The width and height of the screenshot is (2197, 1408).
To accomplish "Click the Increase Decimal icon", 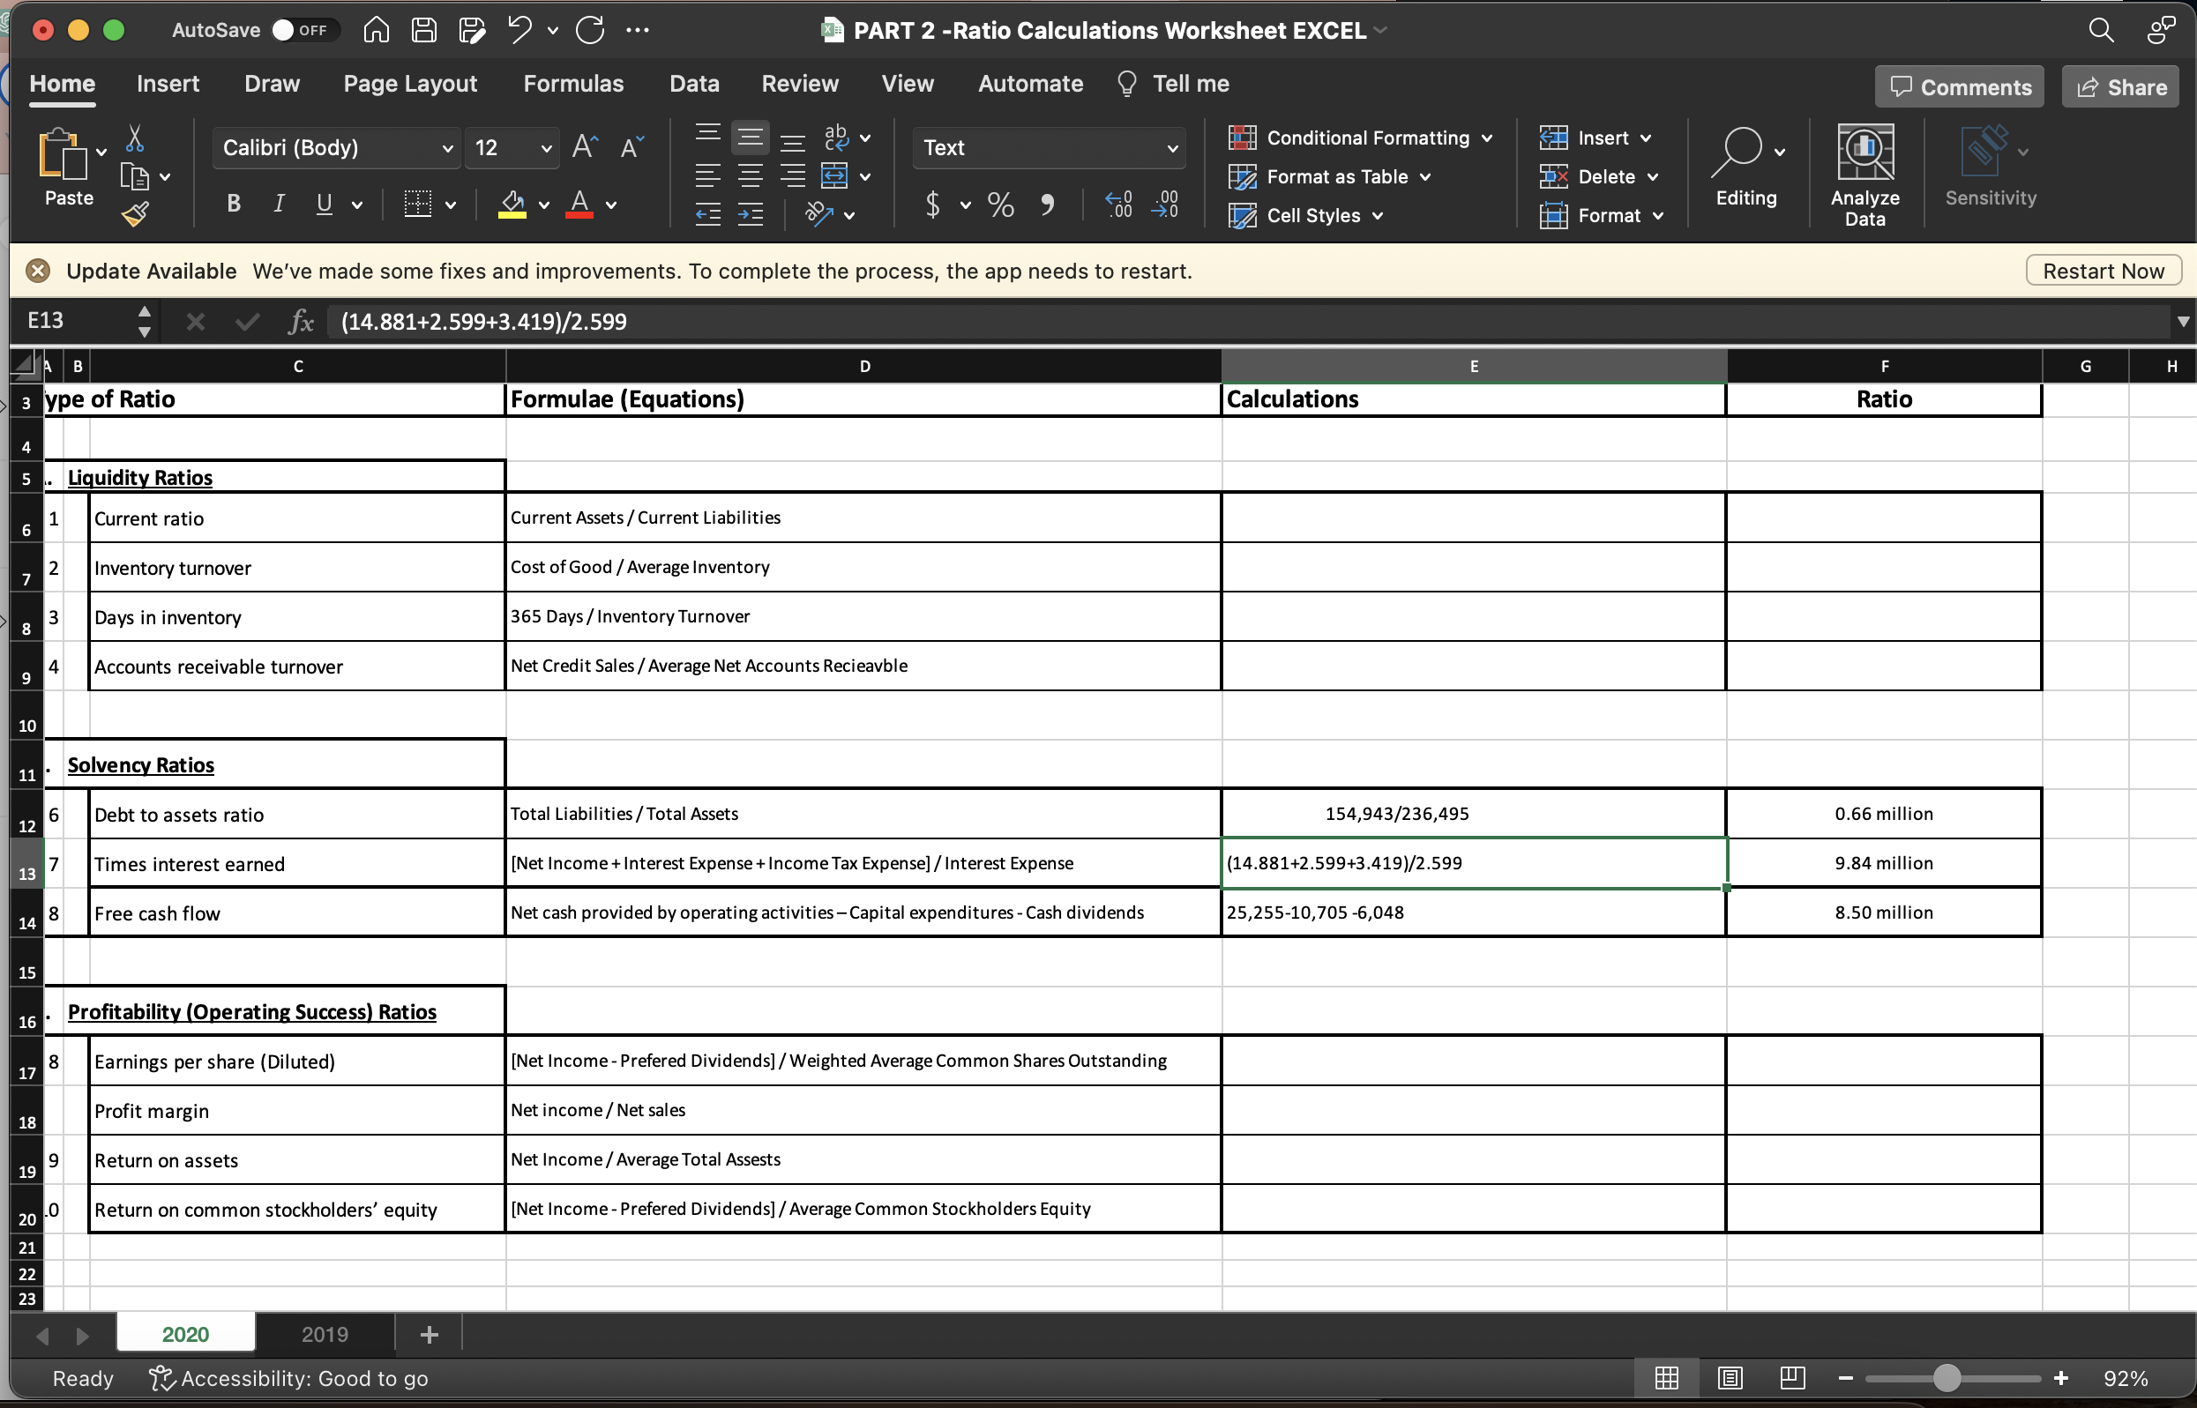I will [1118, 205].
